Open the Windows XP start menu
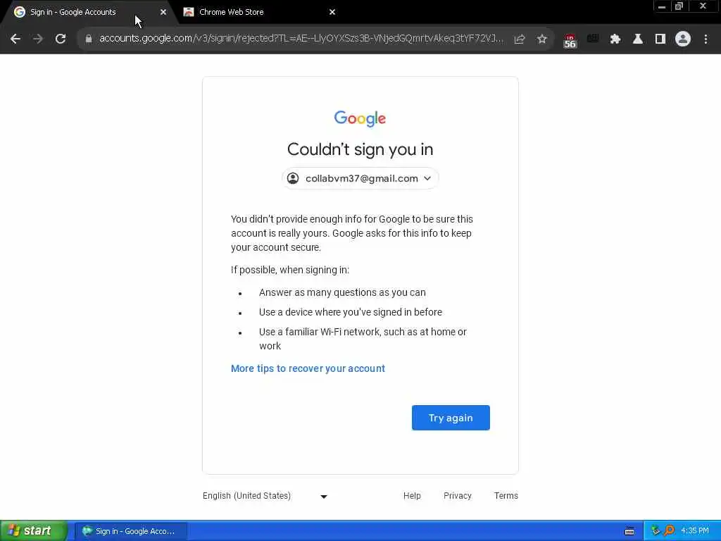This screenshot has width=721, height=541. pos(34,531)
